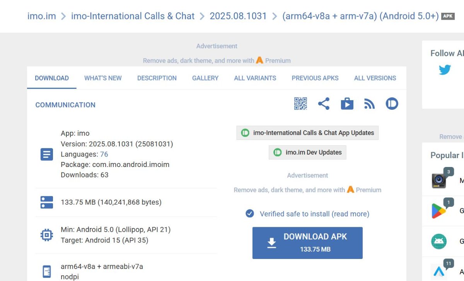Open the Previous APKs tab
The image size is (464, 281).
(315, 78)
